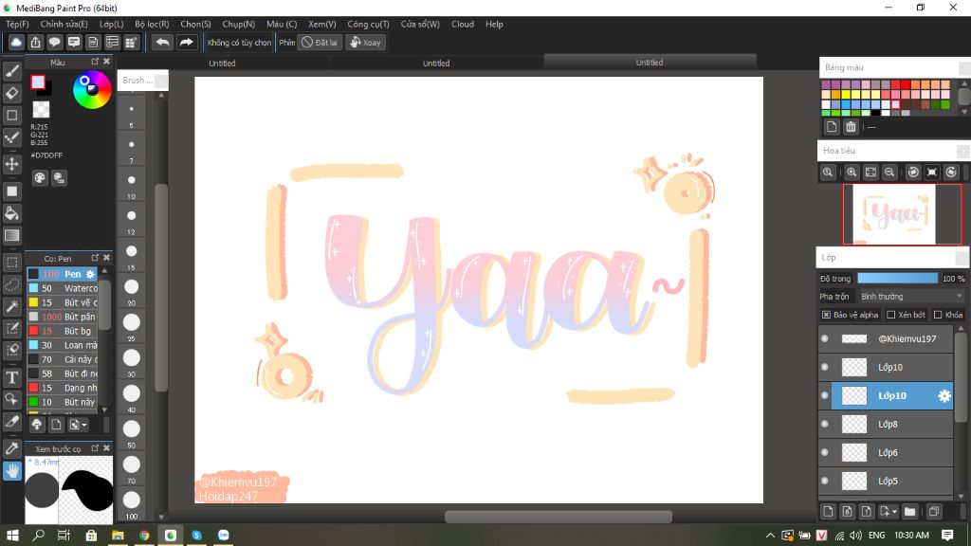Screen dimensions: 971x546
Task: Open the Lớp(L) menu
Action: pyautogui.click(x=112, y=24)
